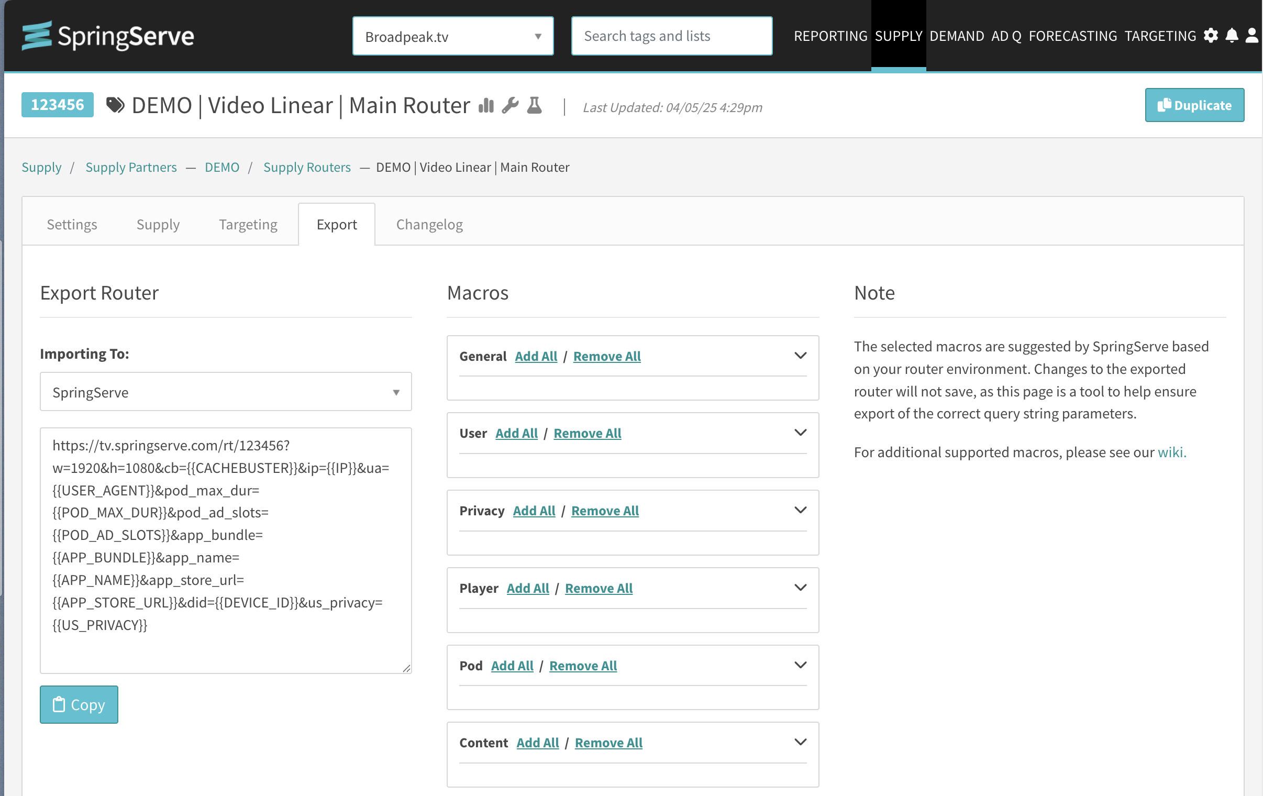Open the Changelog tab
This screenshot has height=796, width=1263.
coord(429,225)
